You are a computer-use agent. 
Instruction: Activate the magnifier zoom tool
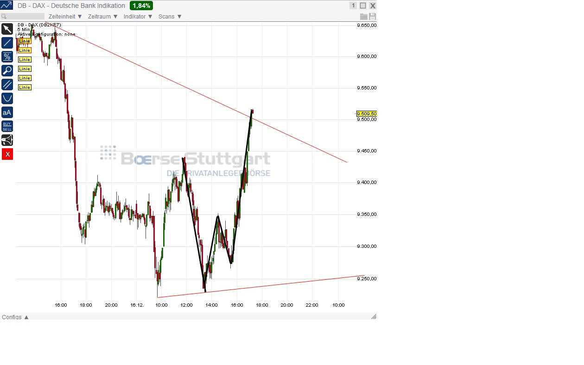coord(7,70)
